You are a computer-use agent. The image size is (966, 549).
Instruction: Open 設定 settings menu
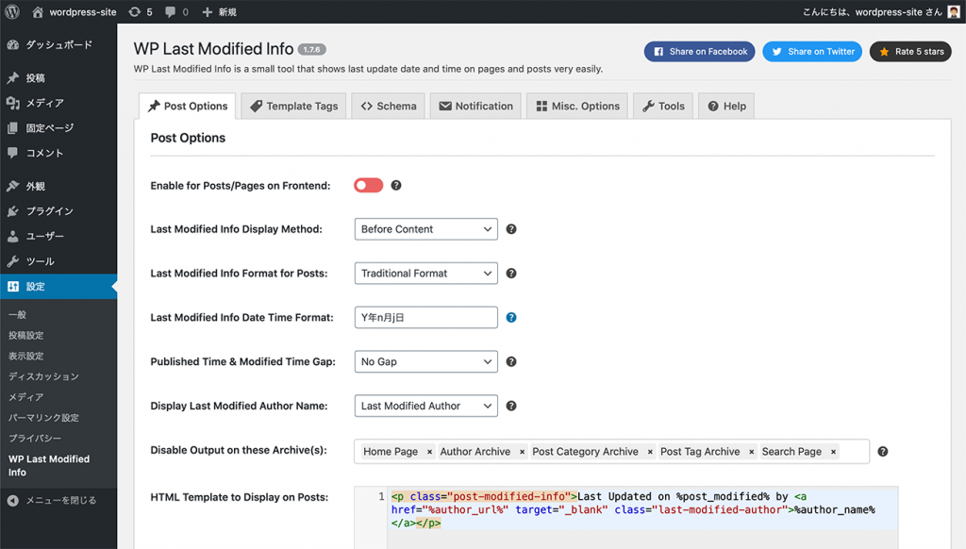[x=58, y=287]
